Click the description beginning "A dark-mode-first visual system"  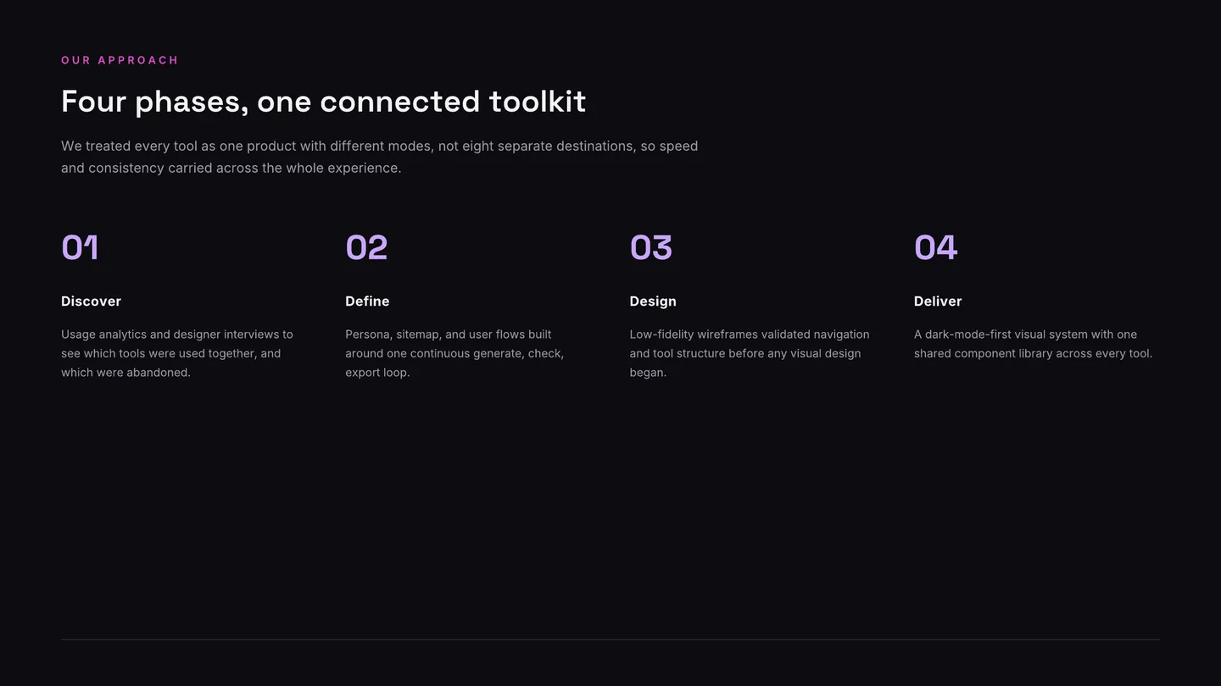point(1034,344)
